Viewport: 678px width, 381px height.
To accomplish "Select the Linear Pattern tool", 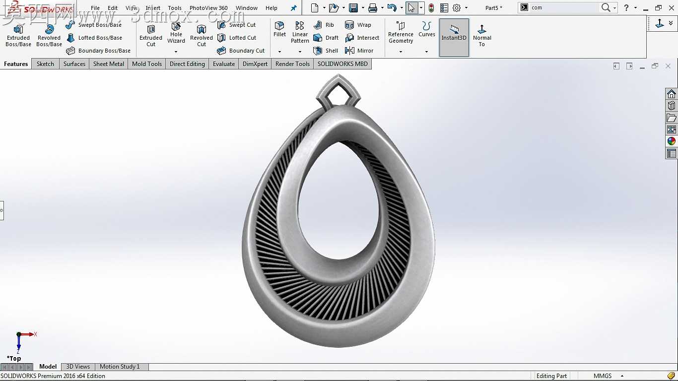I will [x=300, y=32].
